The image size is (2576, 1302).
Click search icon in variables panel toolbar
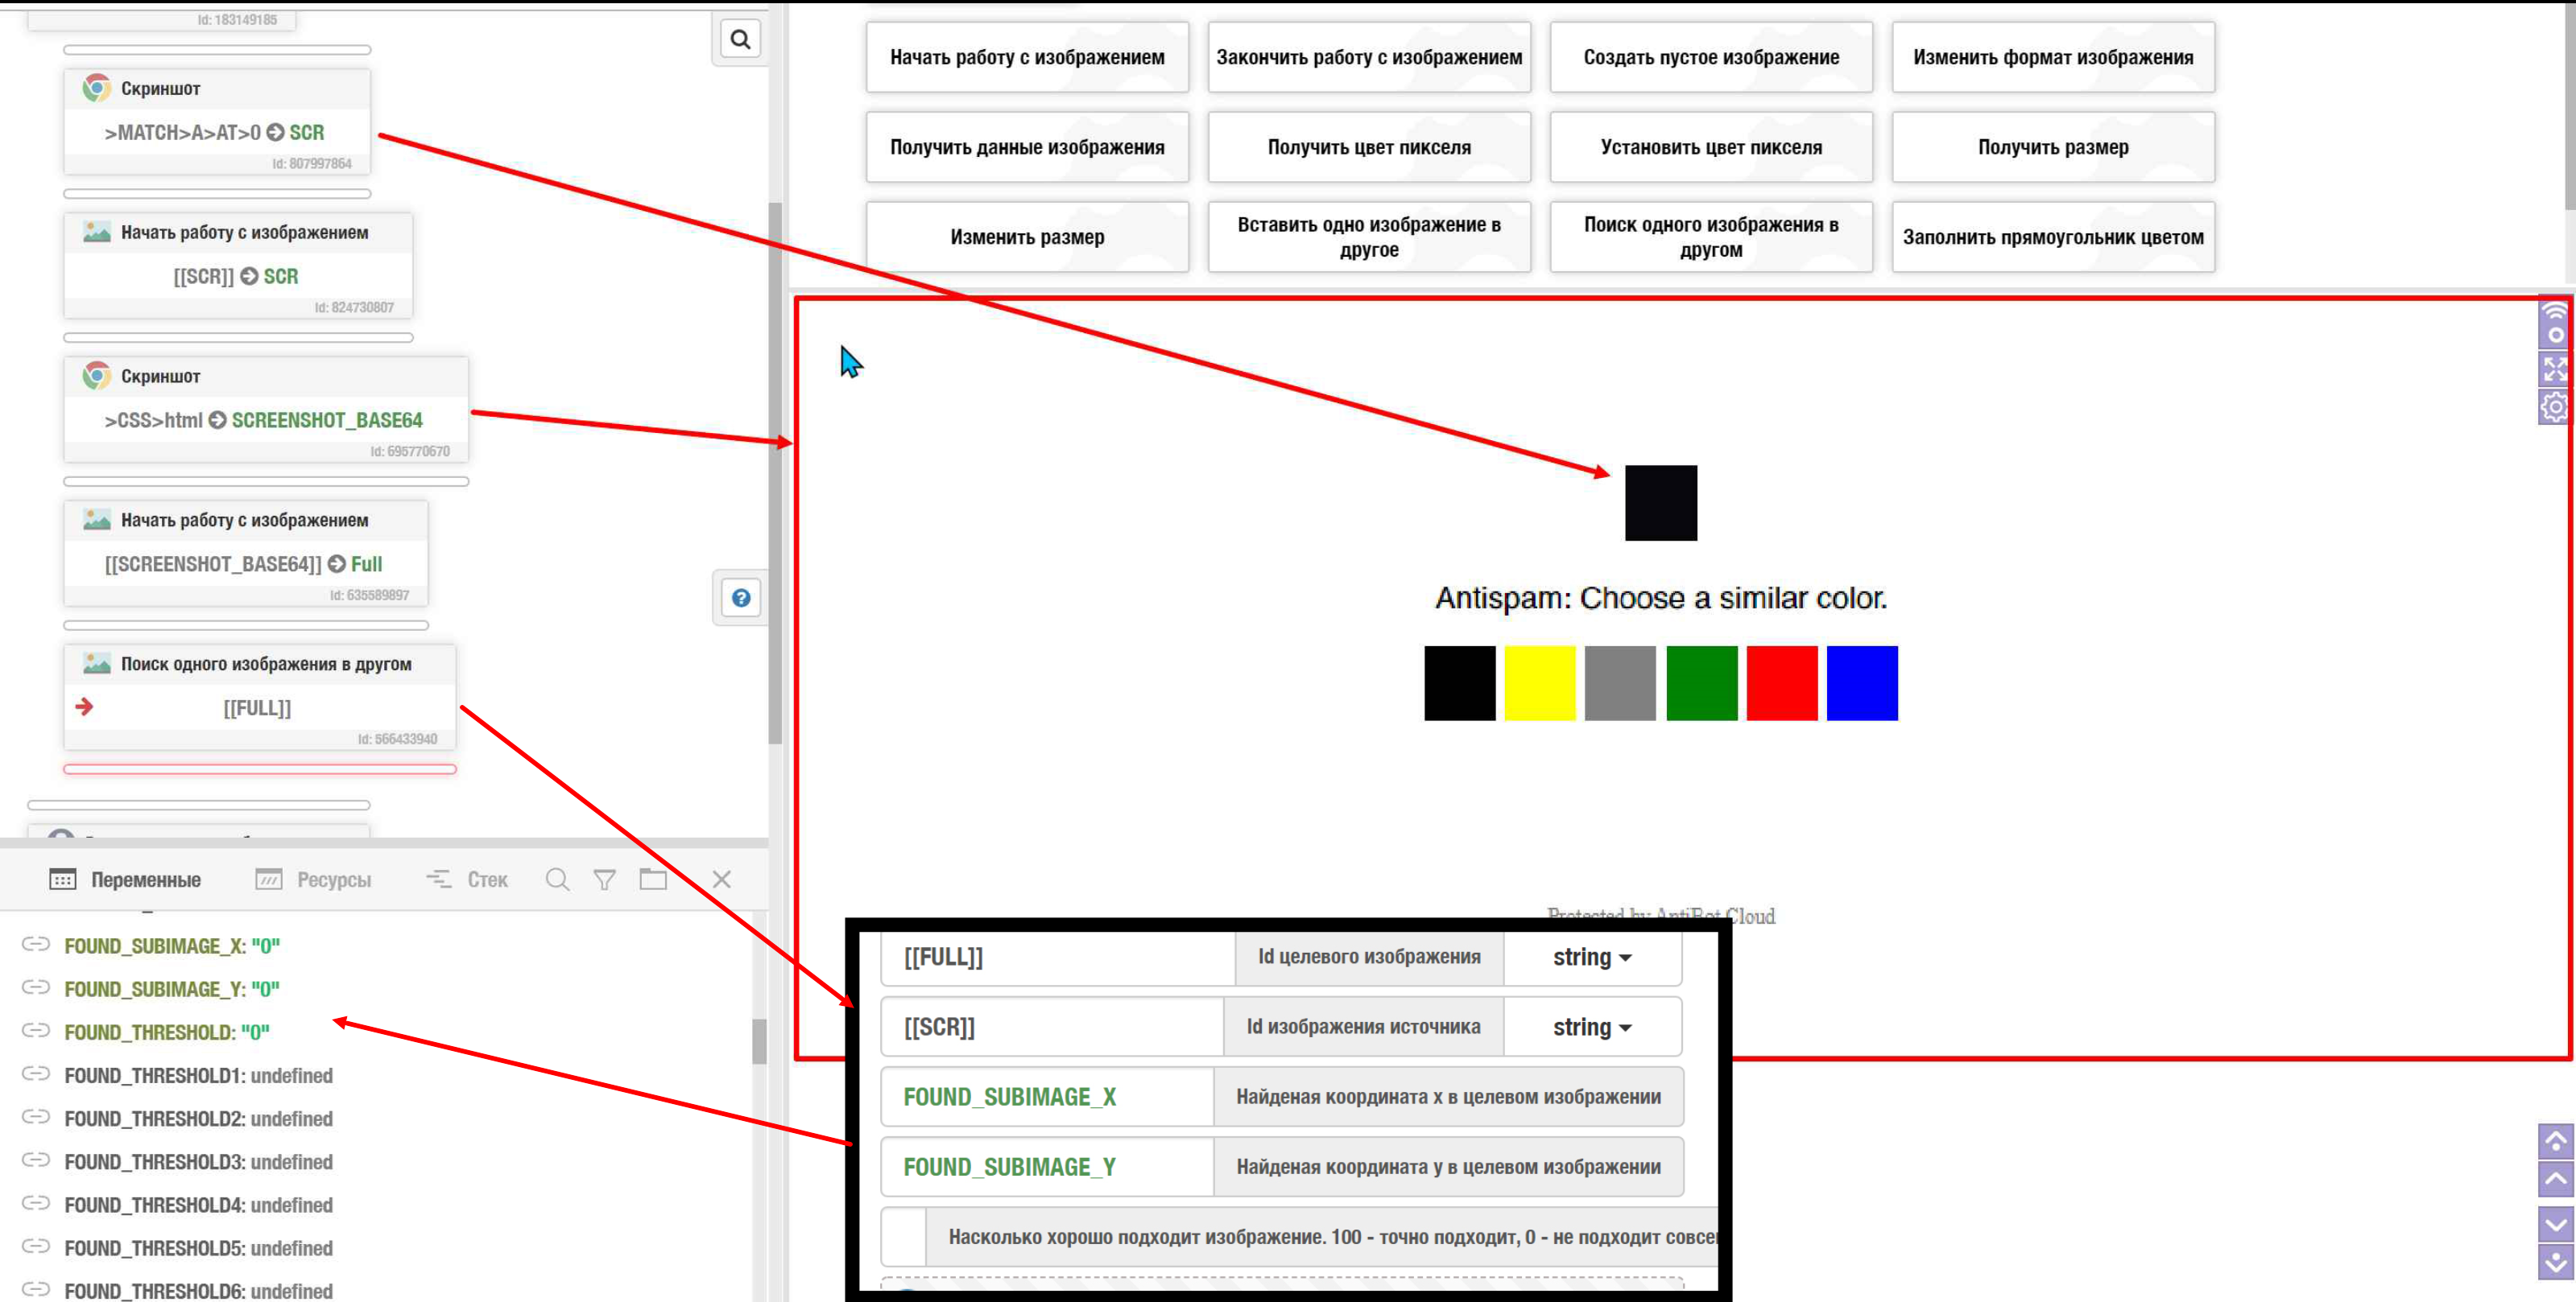click(558, 880)
